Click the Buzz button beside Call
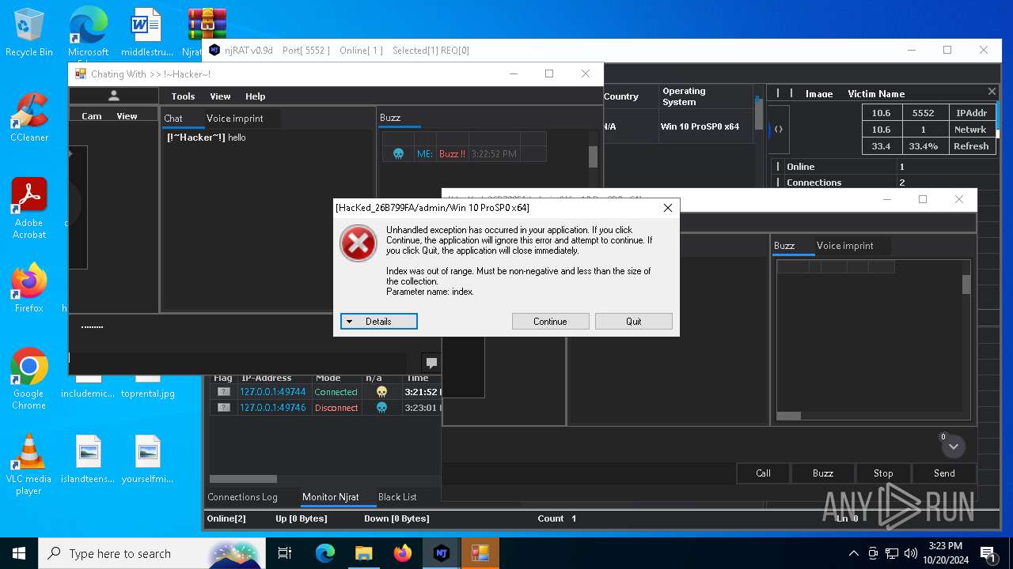 click(x=823, y=473)
